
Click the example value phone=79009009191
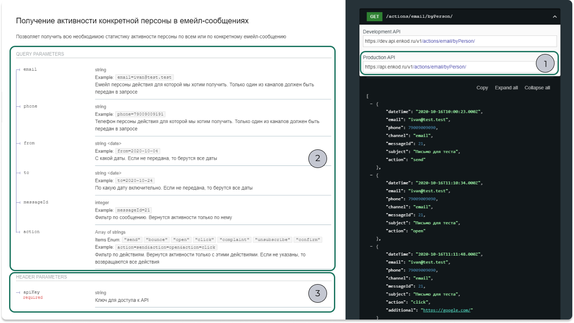click(141, 114)
